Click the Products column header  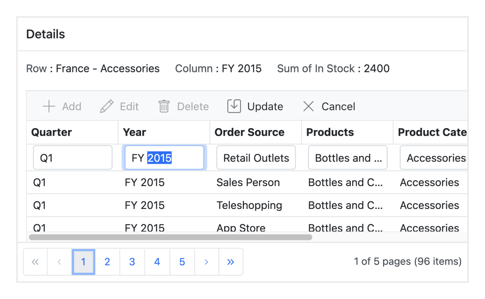coord(330,132)
